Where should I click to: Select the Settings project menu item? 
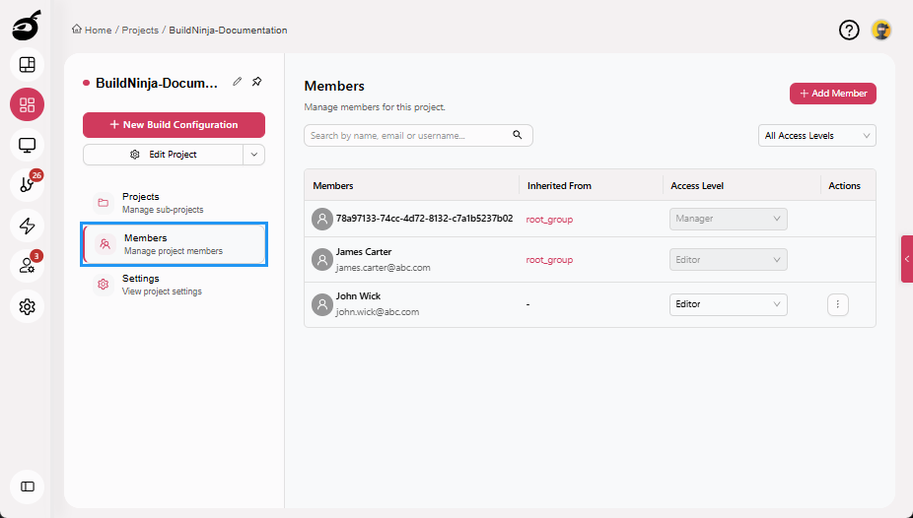click(175, 285)
